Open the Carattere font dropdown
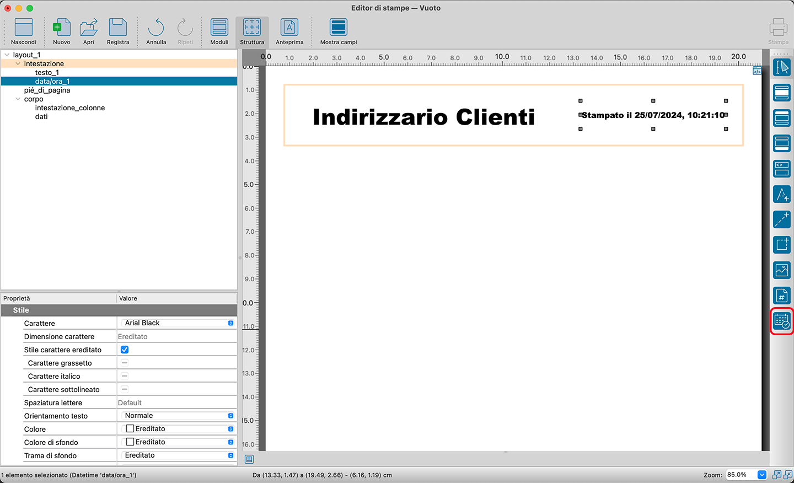Viewport: 794px width, 483px height. coord(178,323)
